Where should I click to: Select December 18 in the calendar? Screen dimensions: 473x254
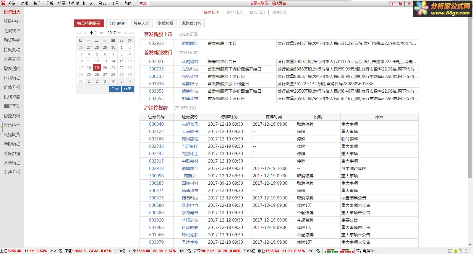click(89, 68)
